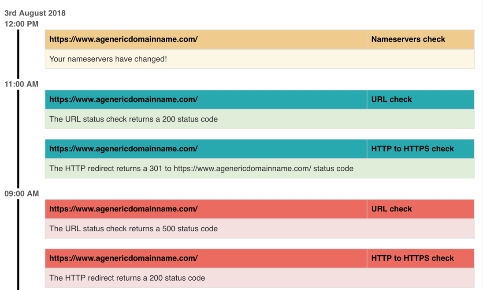The height and width of the screenshot is (290, 483).
Task: Click the 11:00 AM URL check domain link
Action: click(123, 99)
